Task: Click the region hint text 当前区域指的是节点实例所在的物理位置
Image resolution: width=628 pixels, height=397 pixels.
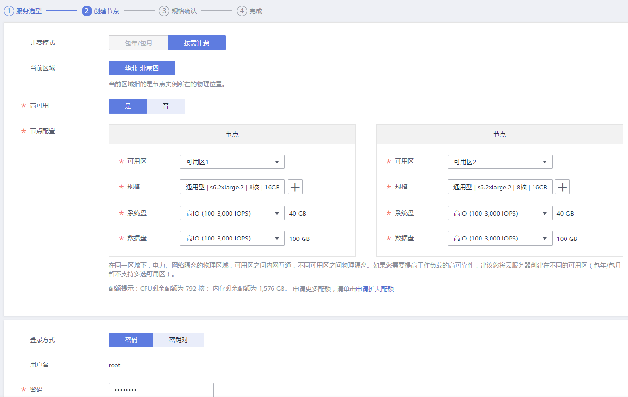Action: tap(167, 84)
